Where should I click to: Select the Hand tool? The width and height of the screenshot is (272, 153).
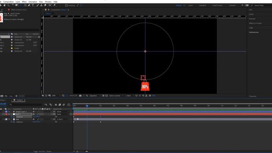(5, 6)
